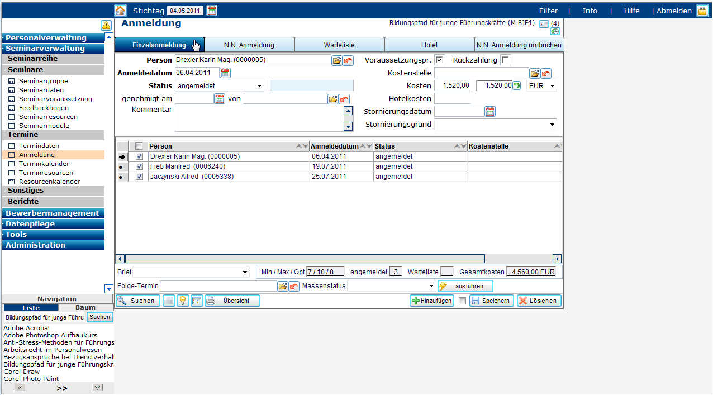Select Corel Draw in the seminar list

tap(22, 372)
